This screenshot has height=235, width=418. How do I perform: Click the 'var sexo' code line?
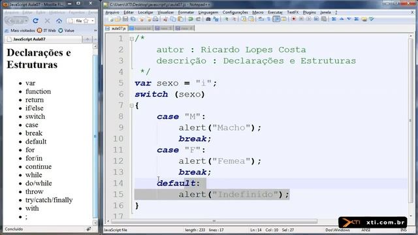tap(176, 83)
